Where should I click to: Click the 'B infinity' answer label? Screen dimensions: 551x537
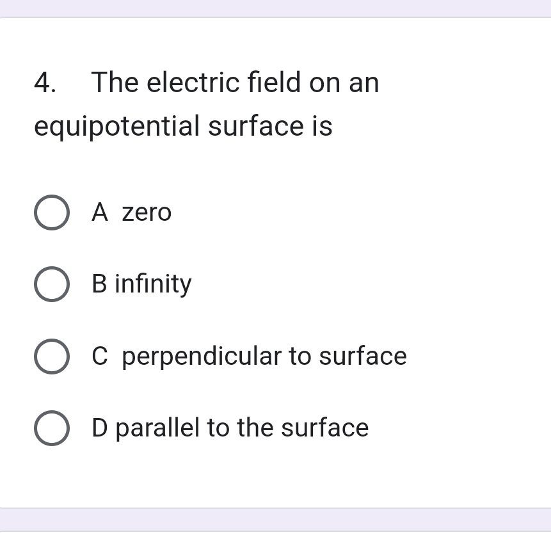pos(141,284)
